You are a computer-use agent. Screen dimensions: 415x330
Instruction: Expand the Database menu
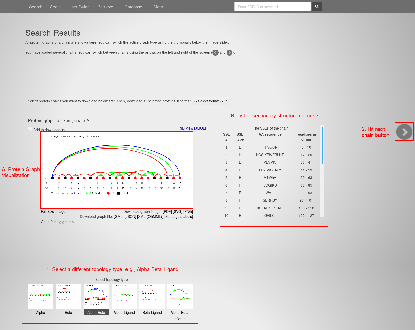[135, 7]
